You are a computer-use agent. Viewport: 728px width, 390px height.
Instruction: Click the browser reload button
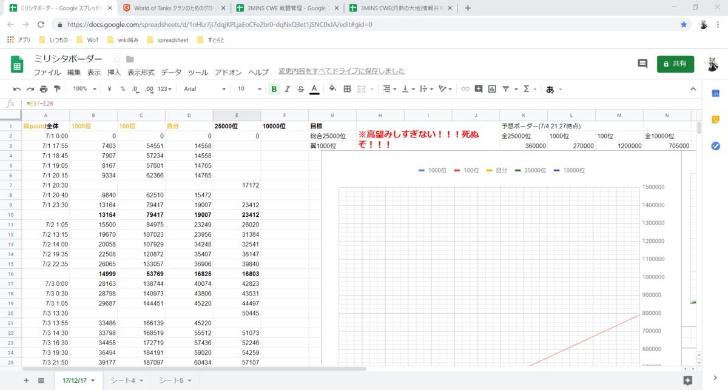point(41,25)
